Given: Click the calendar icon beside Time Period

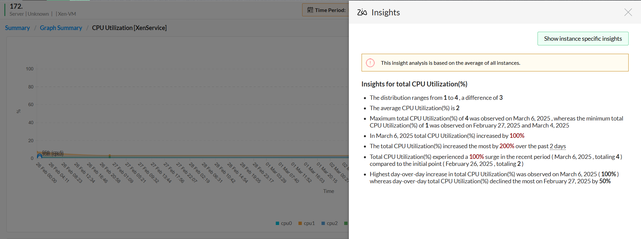Looking at the screenshot, I should tap(310, 10).
